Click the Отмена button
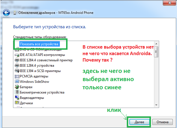177x128 pixels. [163, 122]
